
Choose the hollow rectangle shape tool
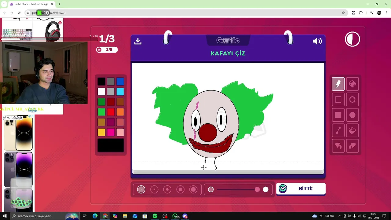(338, 100)
